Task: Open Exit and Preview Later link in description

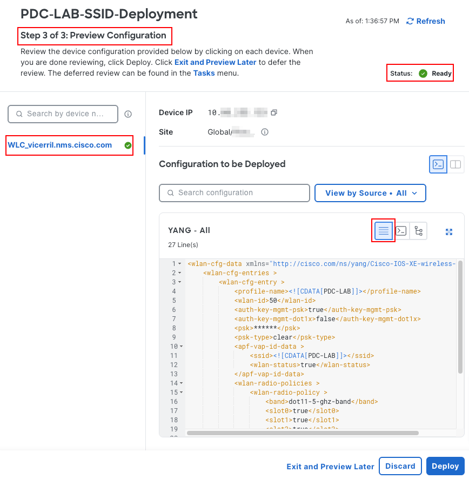Action: coord(215,62)
